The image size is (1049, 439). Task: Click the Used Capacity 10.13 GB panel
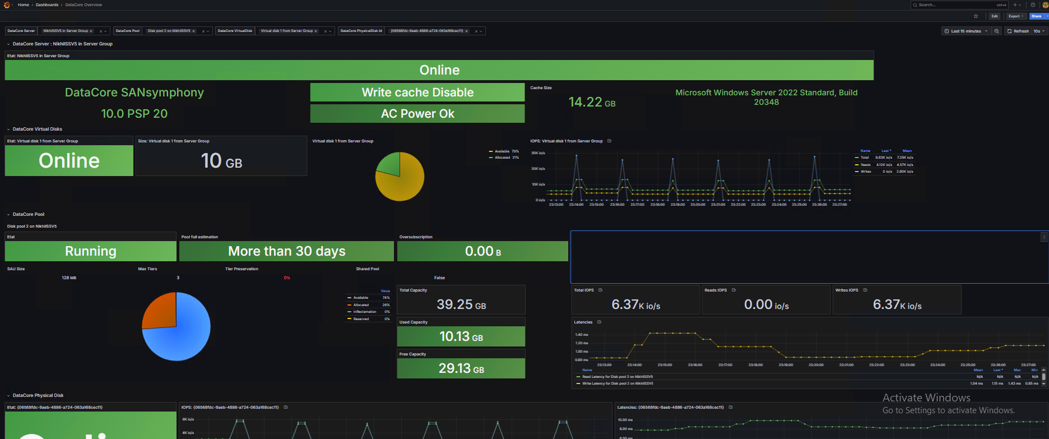tap(461, 332)
